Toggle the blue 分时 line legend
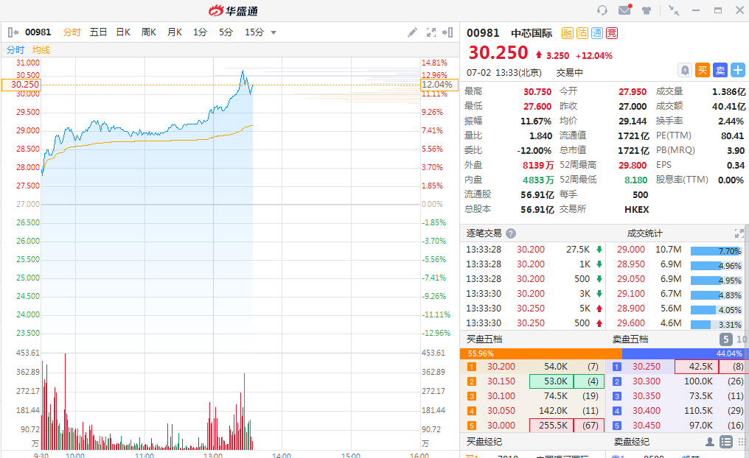This screenshot has width=749, height=458. (x=15, y=49)
